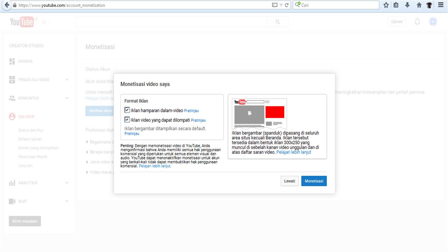Image resolution: width=448 pixels, height=252 pixels.
Task: Expand Buat chevron
Action: (67, 201)
